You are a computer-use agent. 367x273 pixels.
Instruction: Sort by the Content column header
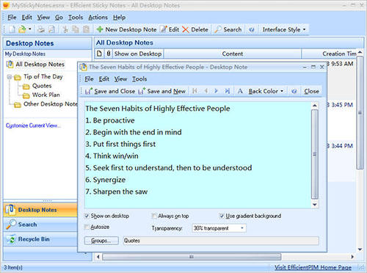click(x=233, y=54)
